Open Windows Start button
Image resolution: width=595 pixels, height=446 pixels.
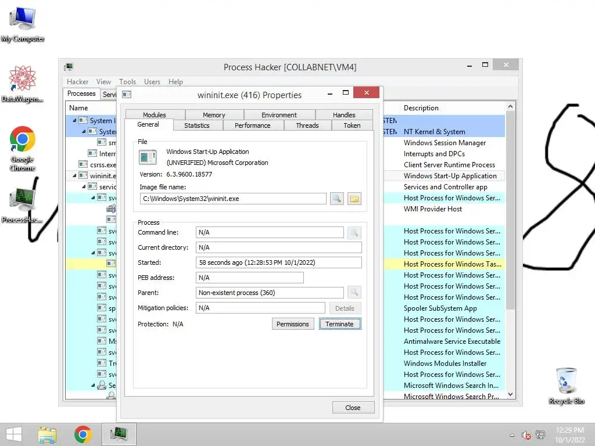14,434
